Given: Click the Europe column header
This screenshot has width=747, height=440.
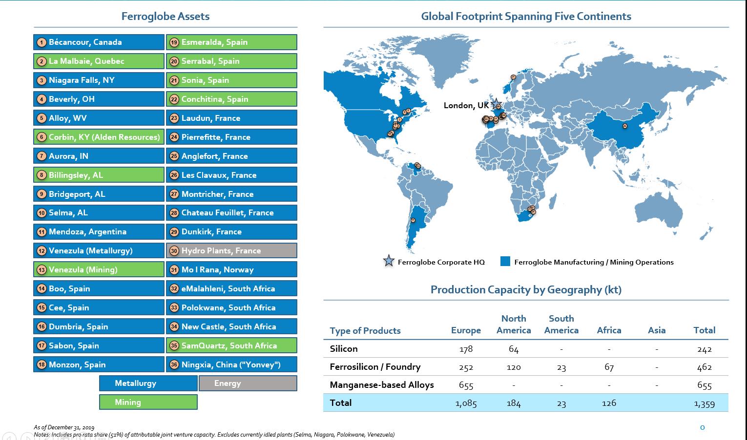Looking at the screenshot, I should click(466, 330).
